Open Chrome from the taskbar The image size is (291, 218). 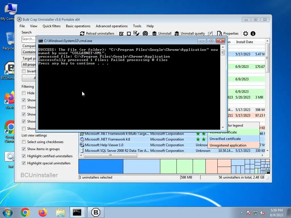(x=25, y=212)
